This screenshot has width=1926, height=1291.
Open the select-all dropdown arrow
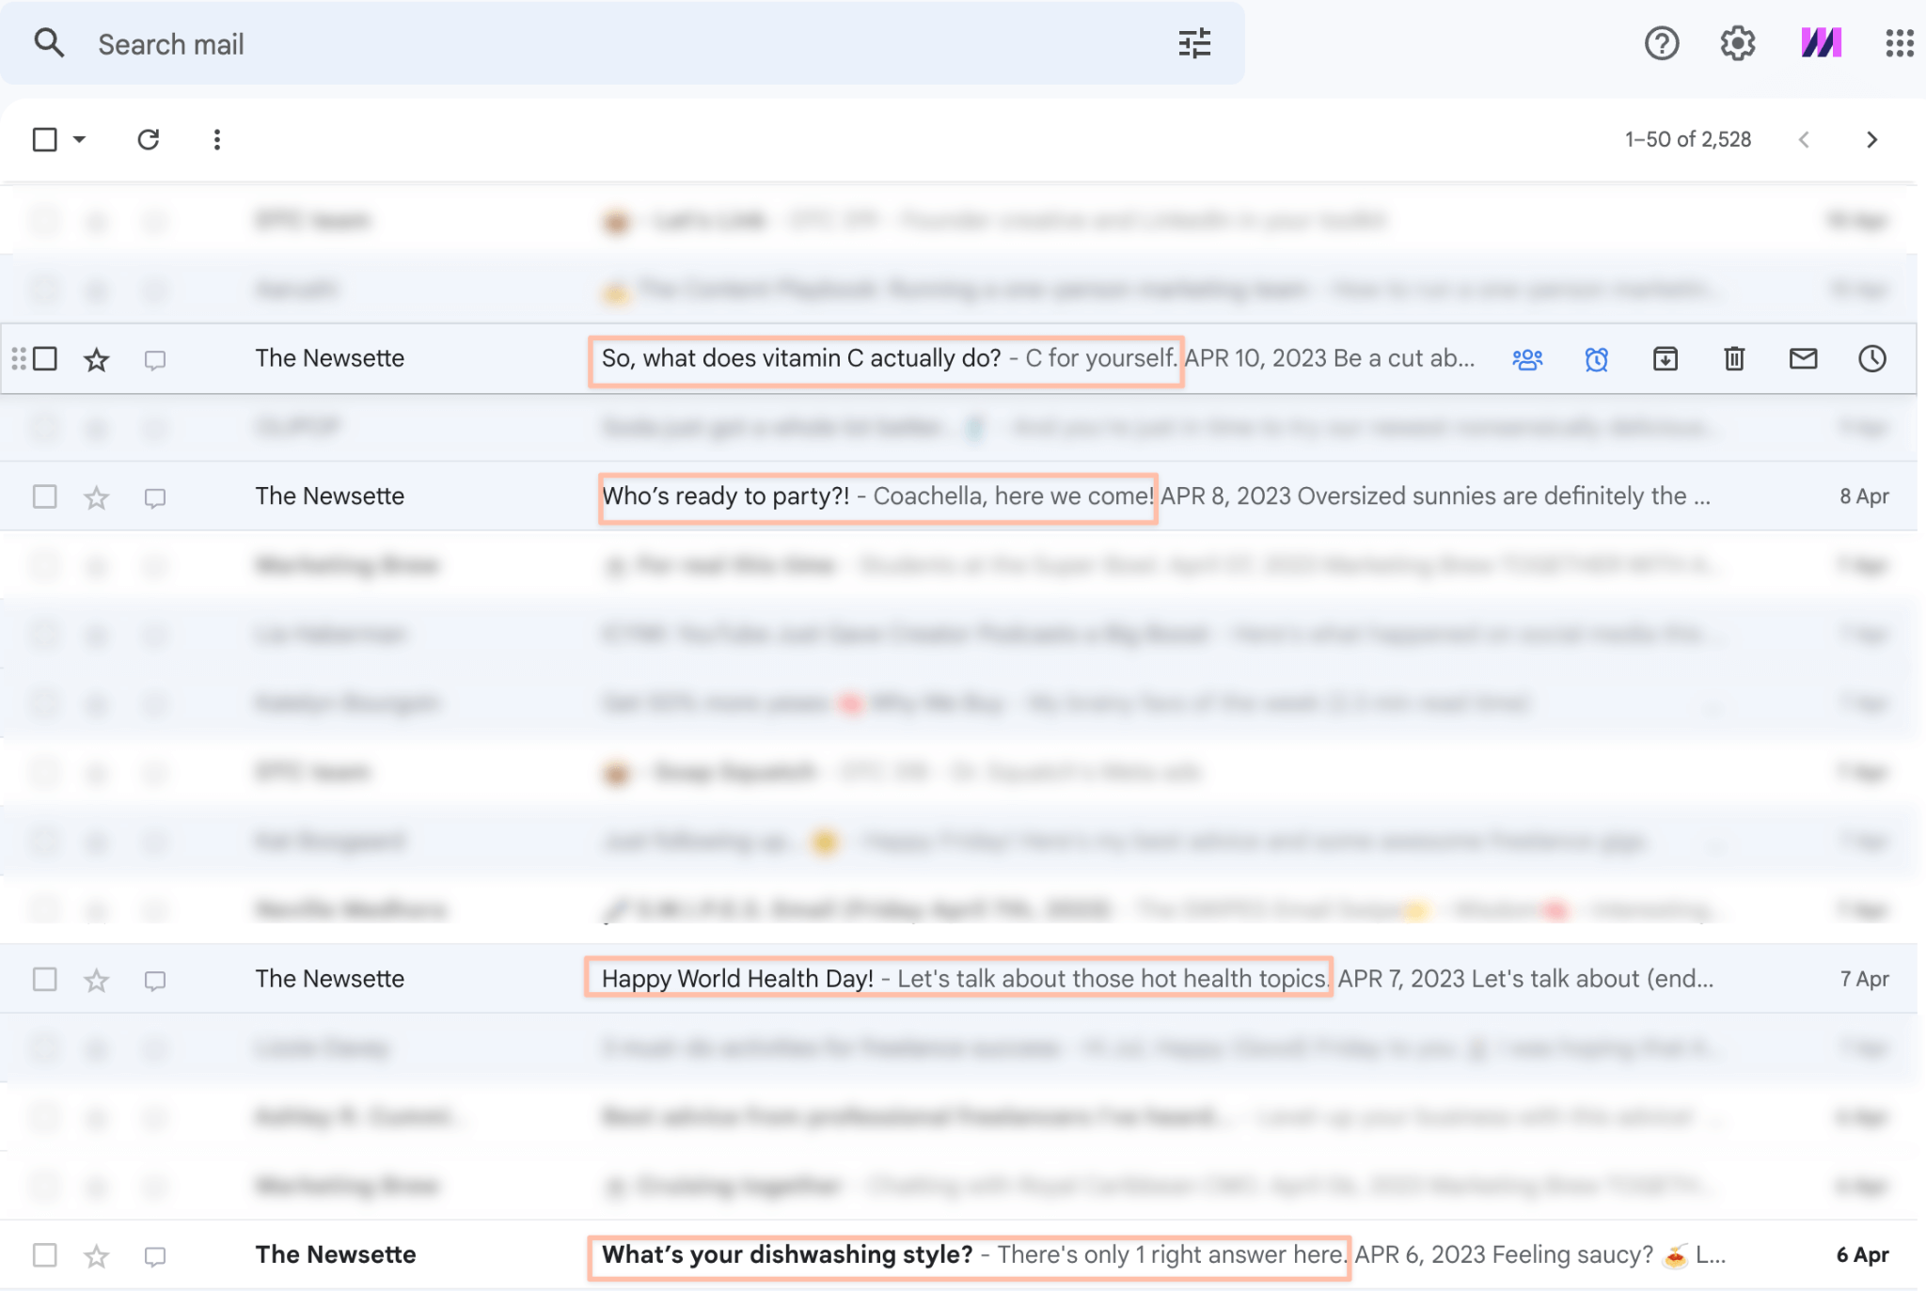[79, 139]
